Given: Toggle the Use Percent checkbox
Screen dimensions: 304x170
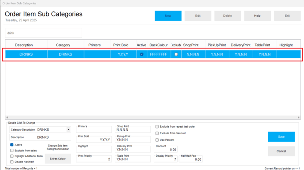Looking at the screenshot, I should coord(157,140).
